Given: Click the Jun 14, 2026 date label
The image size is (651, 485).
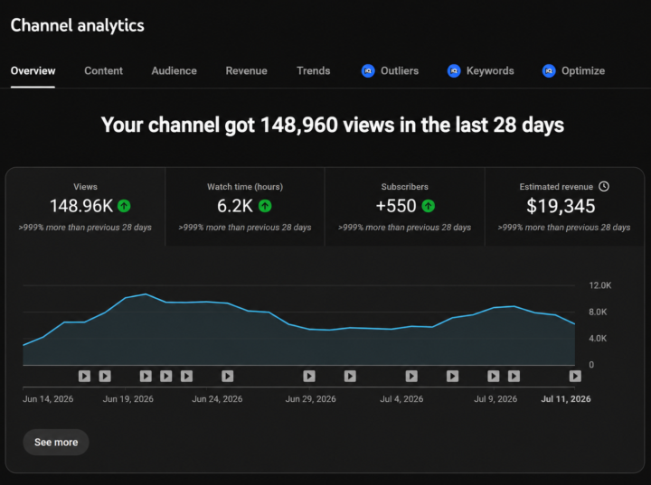Looking at the screenshot, I should click(x=48, y=399).
